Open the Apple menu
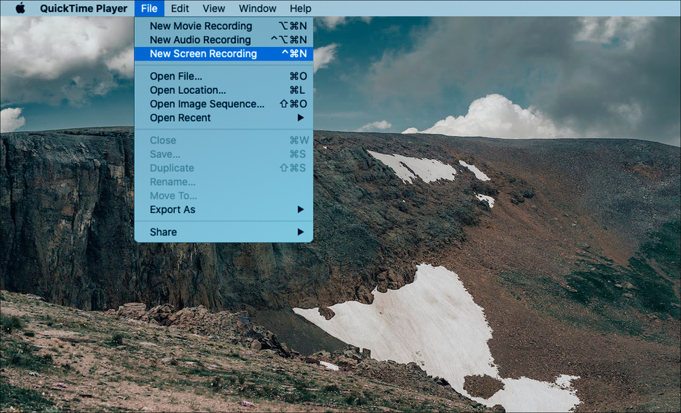 point(20,8)
